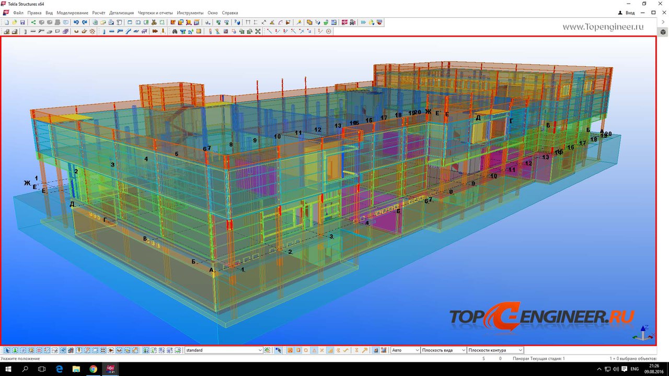Image resolution: width=669 pixels, height=376 pixels.
Task: Click the Undo arrow icon
Action: (x=76, y=22)
